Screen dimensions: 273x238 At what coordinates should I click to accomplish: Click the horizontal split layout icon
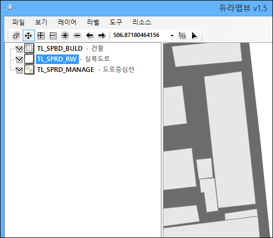tap(53, 35)
